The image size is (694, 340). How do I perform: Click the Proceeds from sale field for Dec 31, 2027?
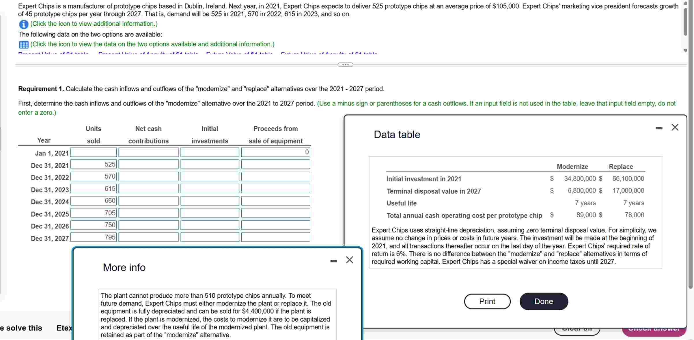[x=275, y=237]
